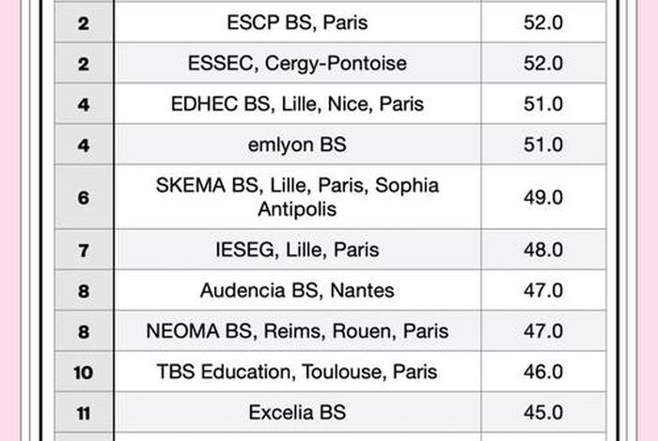This screenshot has width=658, height=441.
Task: Select the IESEG, Lille, Paris cell
Action: pyautogui.click(x=297, y=250)
